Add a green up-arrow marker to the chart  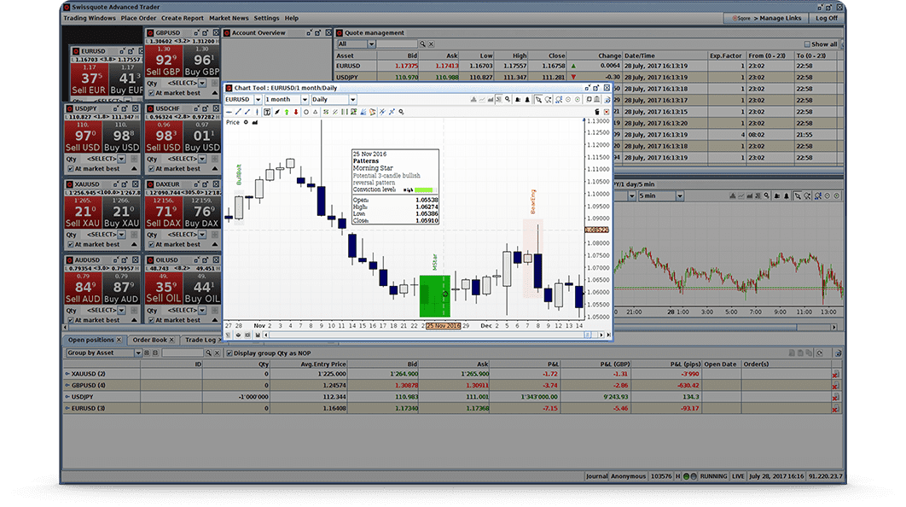click(x=287, y=112)
